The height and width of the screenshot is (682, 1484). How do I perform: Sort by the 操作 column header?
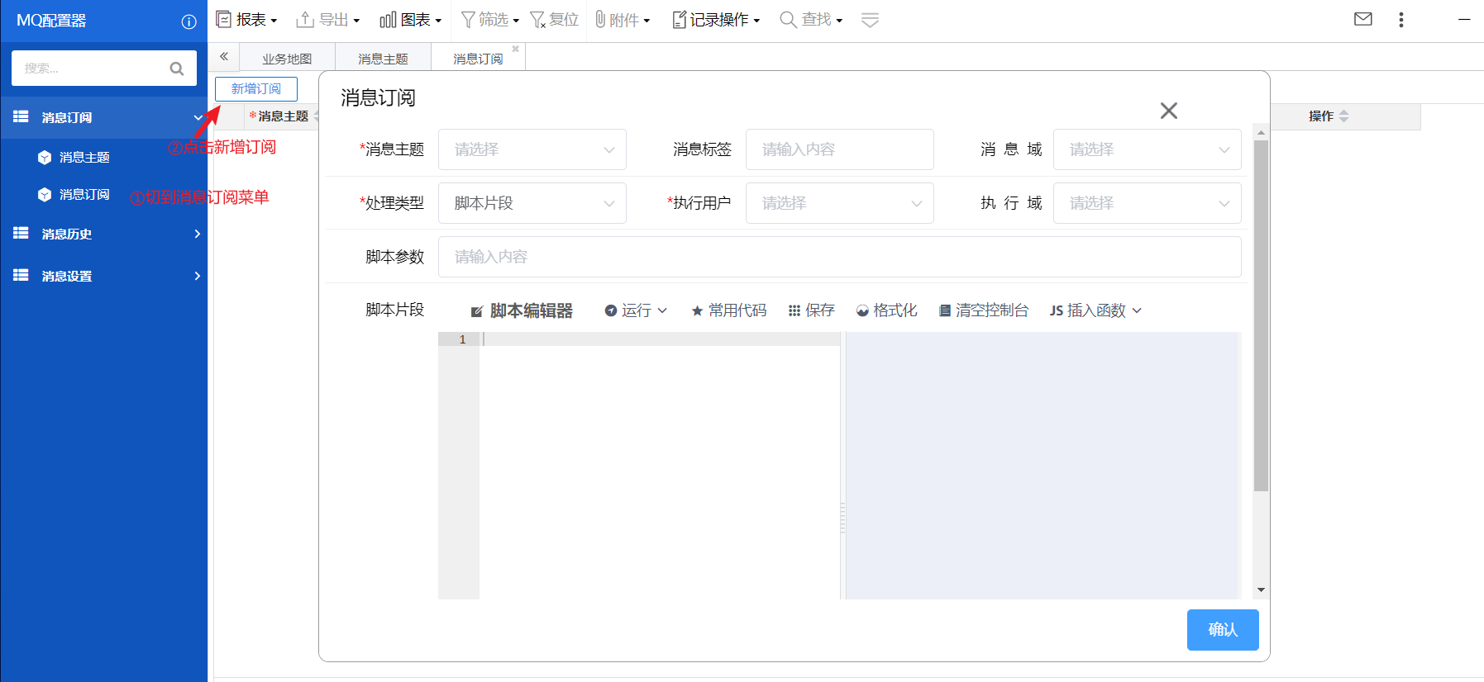point(1345,116)
